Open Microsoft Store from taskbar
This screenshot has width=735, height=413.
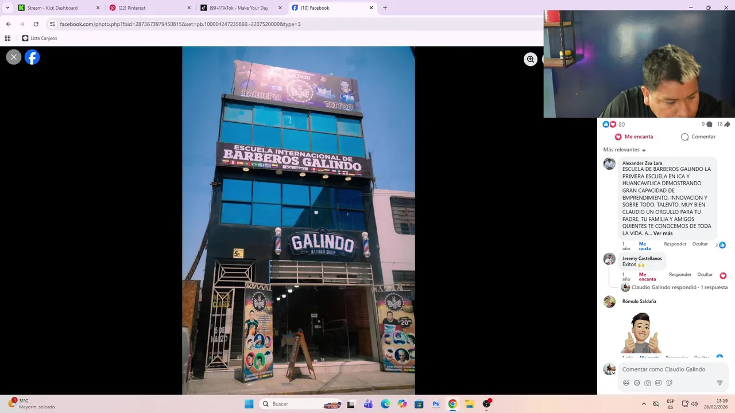click(419, 404)
